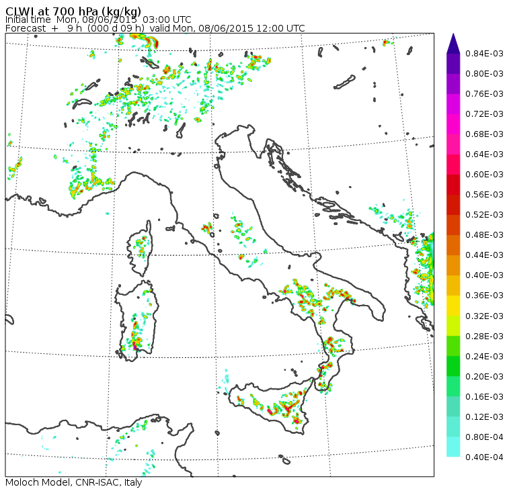
Task: Select red band between 0.56E-03 and 0.60E-03
Action: 453,185
